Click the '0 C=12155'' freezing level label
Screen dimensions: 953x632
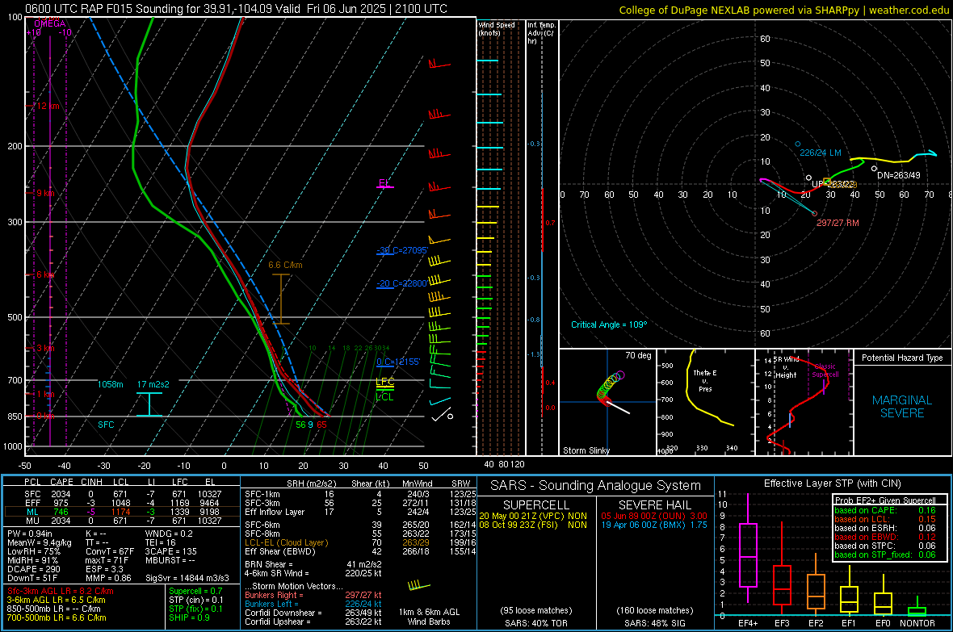pos(398,362)
